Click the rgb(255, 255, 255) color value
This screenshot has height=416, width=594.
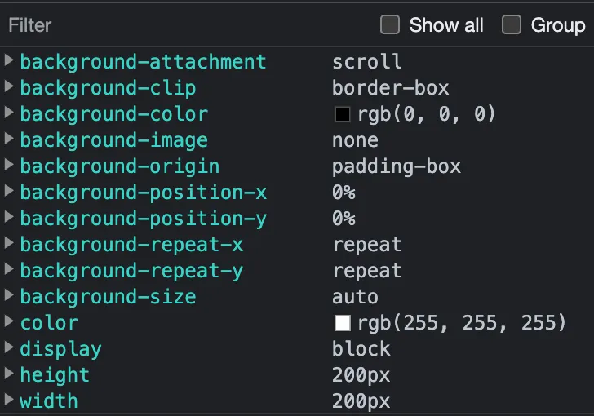[461, 323]
